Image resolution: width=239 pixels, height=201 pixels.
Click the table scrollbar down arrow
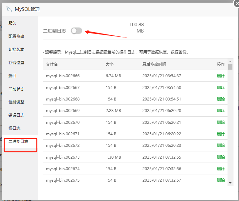point(230,183)
